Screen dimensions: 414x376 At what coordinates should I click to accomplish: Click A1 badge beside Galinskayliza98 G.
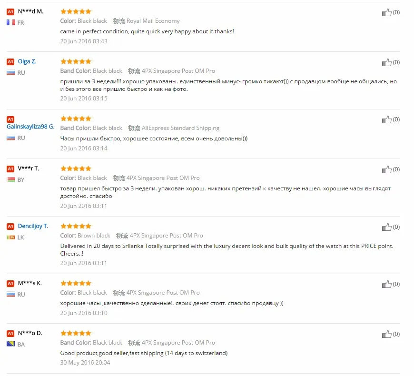point(10,119)
